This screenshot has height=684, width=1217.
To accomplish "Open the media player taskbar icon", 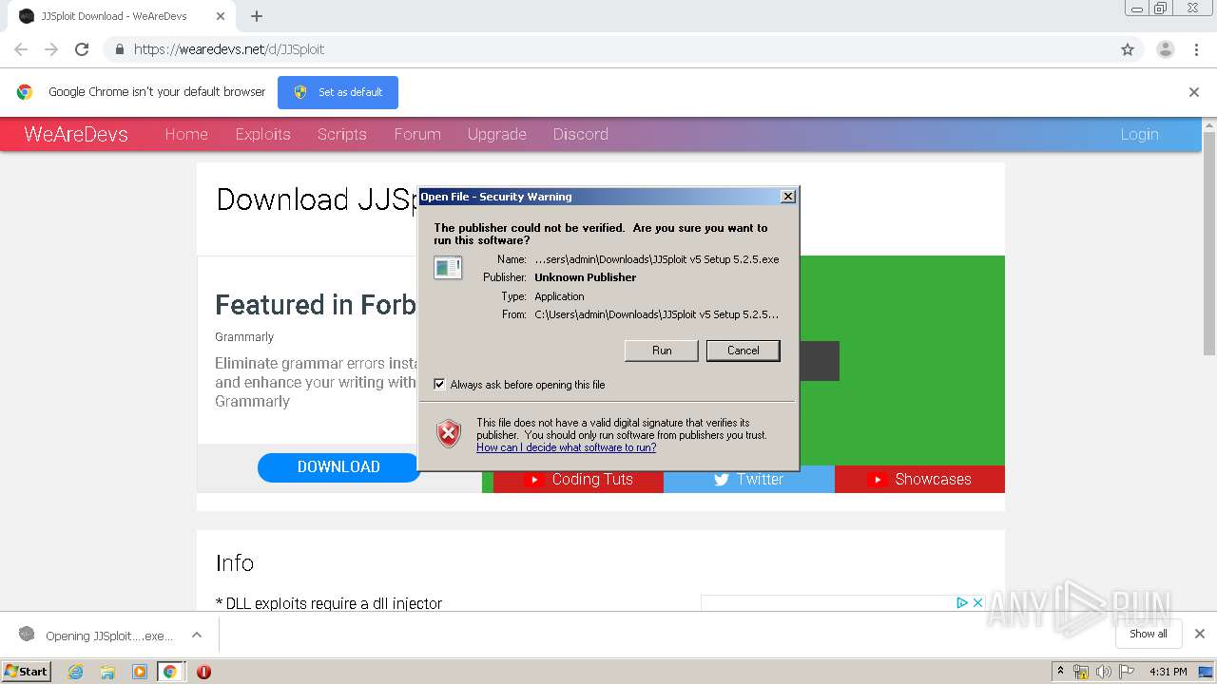I will 139,672.
